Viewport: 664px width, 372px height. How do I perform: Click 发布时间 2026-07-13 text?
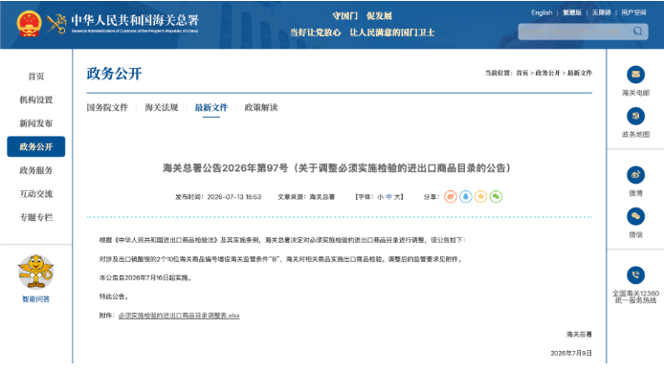click(218, 197)
